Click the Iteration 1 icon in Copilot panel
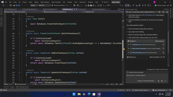The image size is (173, 97). pos(128,41)
